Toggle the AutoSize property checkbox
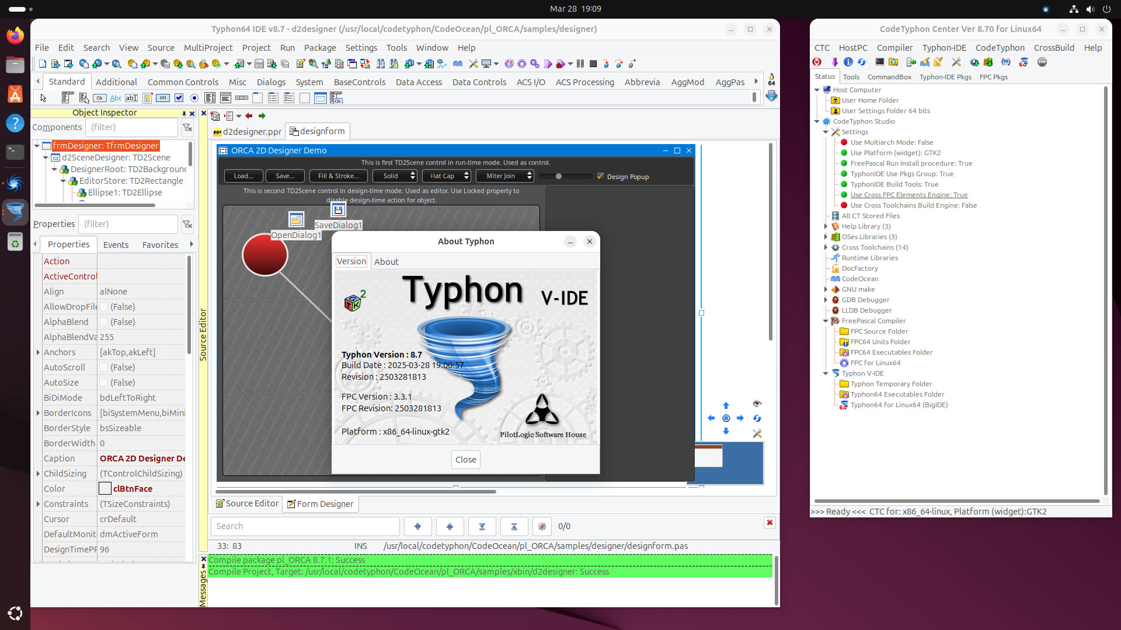The image size is (1121, 630). tap(104, 383)
